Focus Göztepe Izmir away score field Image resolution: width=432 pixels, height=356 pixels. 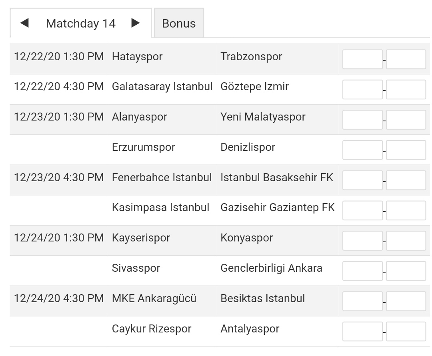click(x=406, y=89)
